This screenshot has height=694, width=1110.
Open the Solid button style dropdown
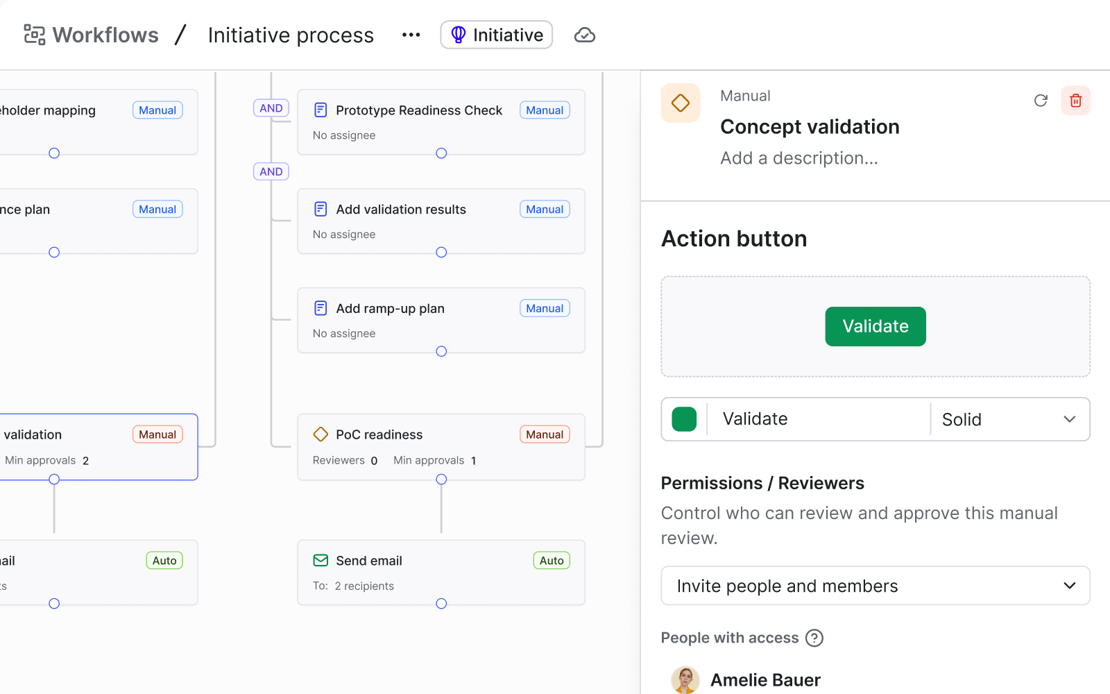(x=1009, y=419)
